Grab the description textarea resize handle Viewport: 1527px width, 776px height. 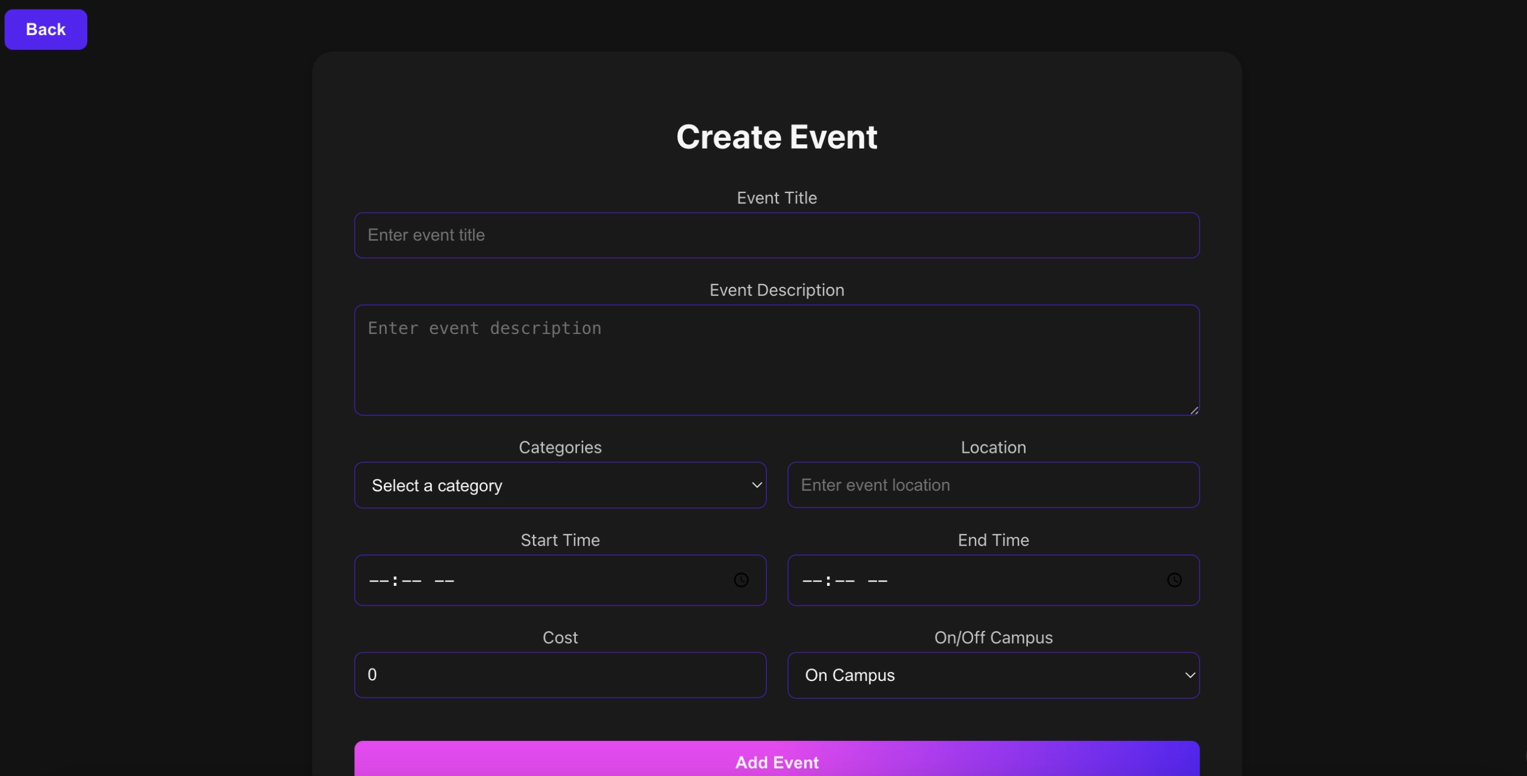(x=1194, y=410)
